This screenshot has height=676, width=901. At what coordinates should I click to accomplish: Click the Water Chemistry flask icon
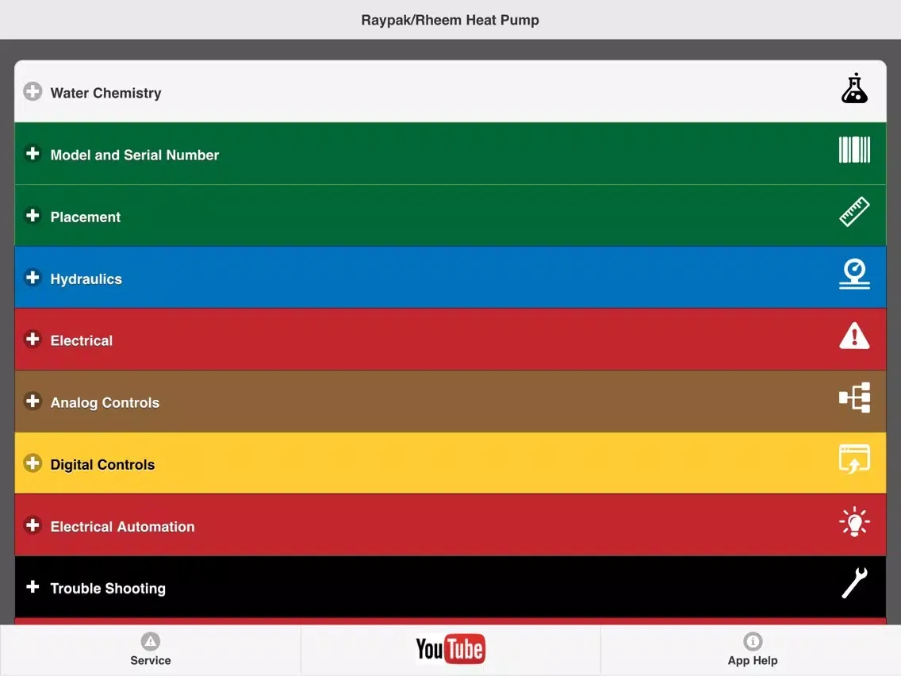click(854, 89)
